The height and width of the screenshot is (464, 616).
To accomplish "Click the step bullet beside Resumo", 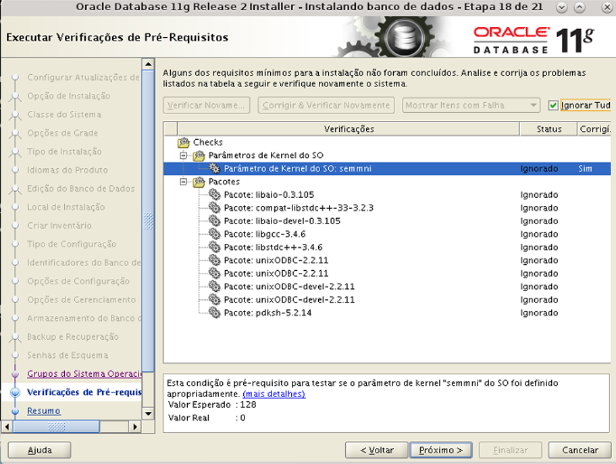I will (x=16, y=411).
